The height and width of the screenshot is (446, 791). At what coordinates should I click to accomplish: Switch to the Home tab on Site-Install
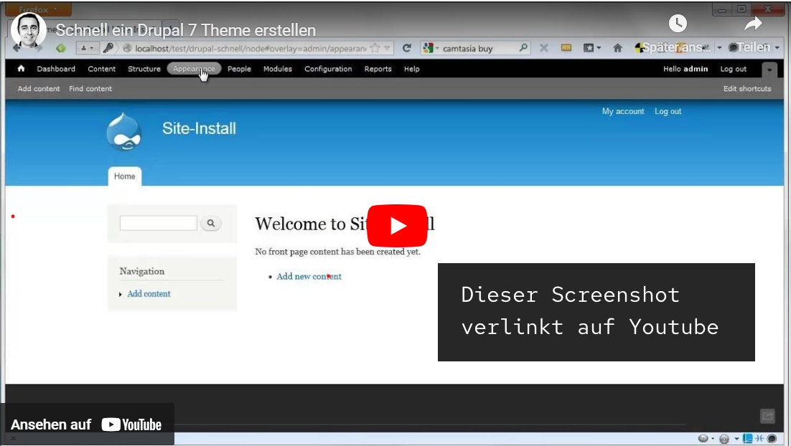(x=124, y=176)
